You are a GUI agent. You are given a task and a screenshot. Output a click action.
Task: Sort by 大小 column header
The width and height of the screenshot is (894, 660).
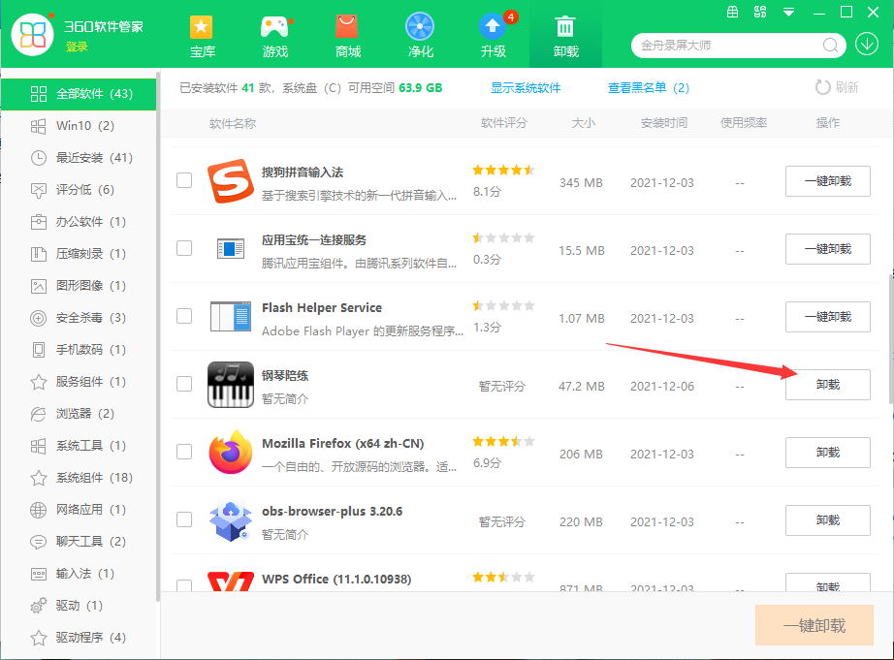point(584,123)
